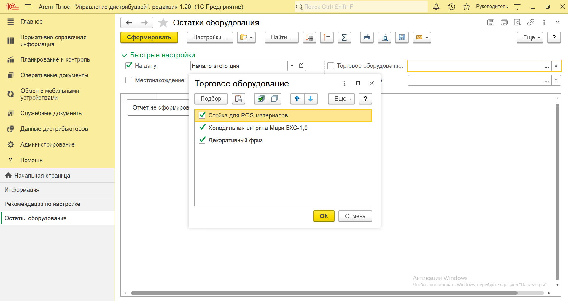The height and width of the screenshot is (301, 568).
Task: Open the 1C main menu hamburger icon
Action: (28, 7)
